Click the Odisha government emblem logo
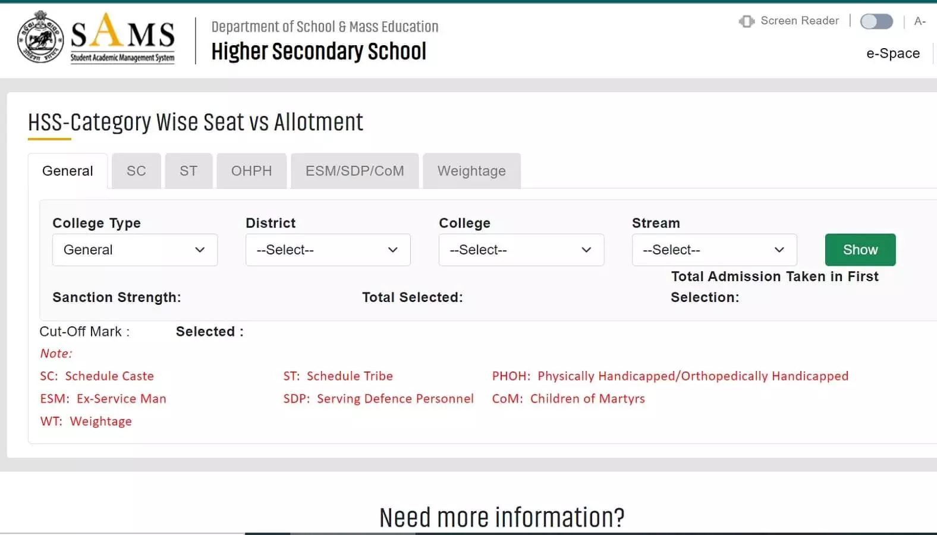 pyautogui.click(x=40, y=37)
